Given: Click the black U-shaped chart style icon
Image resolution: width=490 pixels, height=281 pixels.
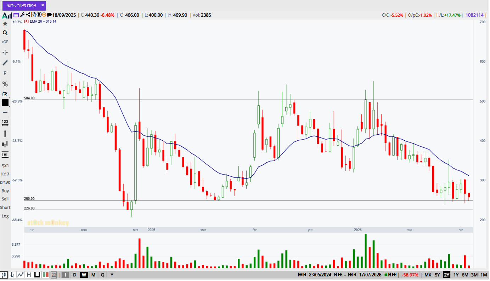Looking at the screenshot, I should [x=37, y=275].
